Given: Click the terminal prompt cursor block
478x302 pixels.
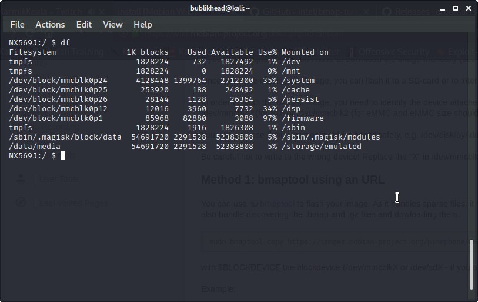Looking at the screenshot, I should (x=63, y=156).
